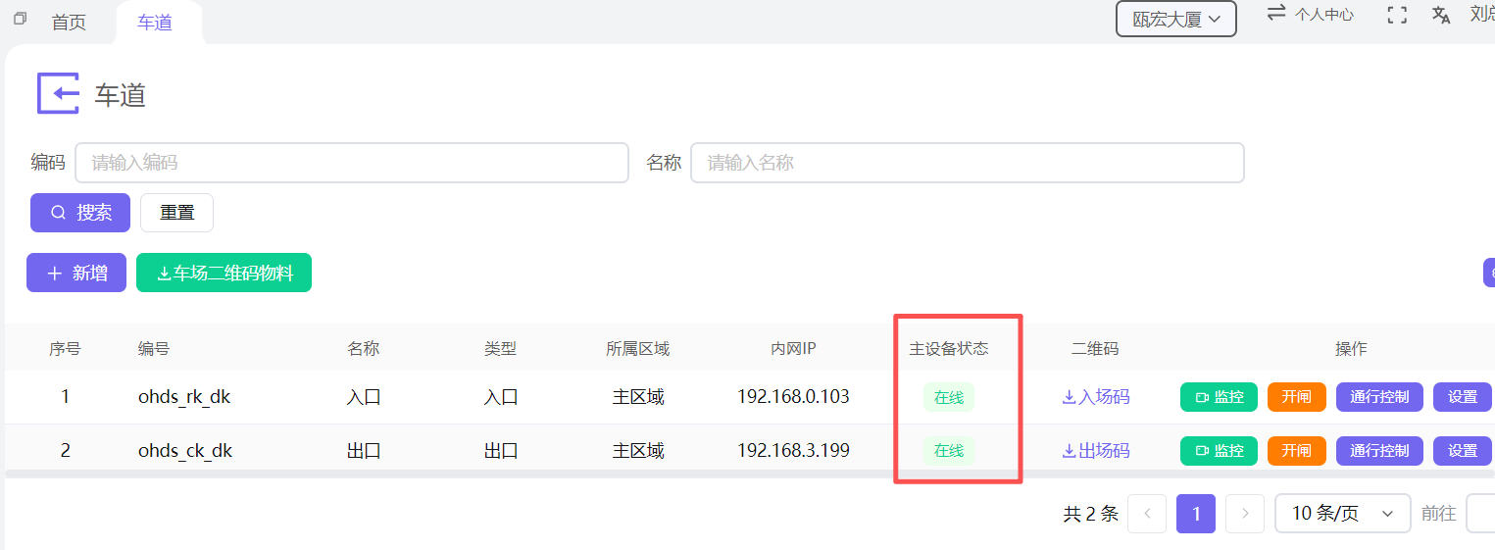Click the tab collapse icon beside 首页
Viewport: 1495px width, 550px height.
[20, 19]
